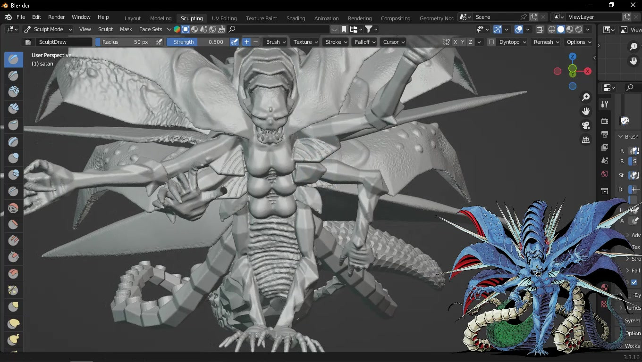
Task: Select the Draw sculpt brush tool
Action: point(13,59)
